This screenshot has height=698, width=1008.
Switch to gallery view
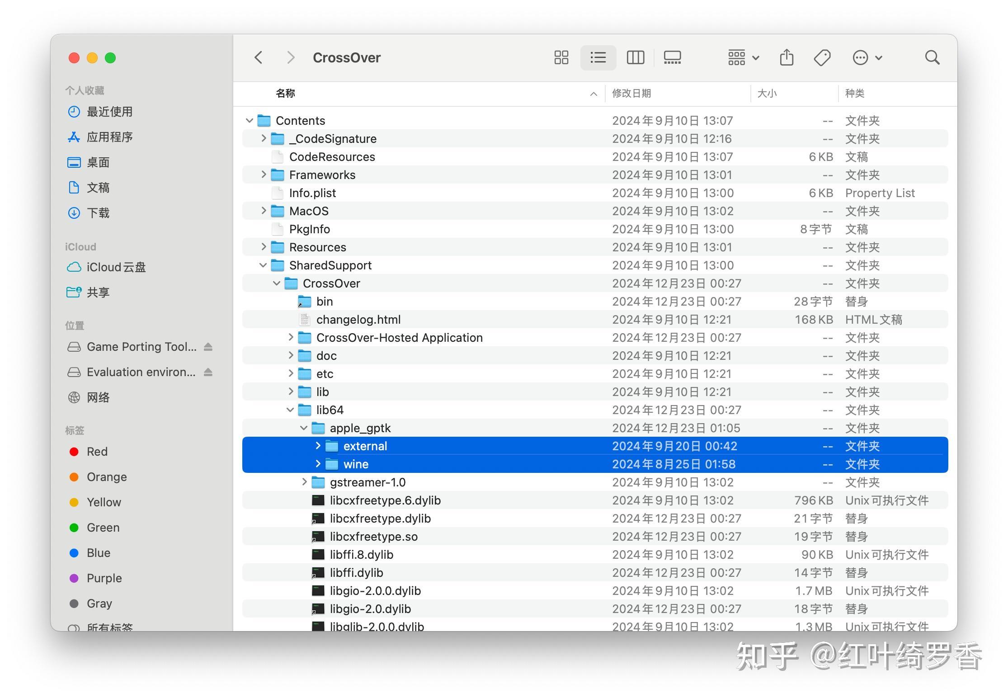[x=672, y=57]
